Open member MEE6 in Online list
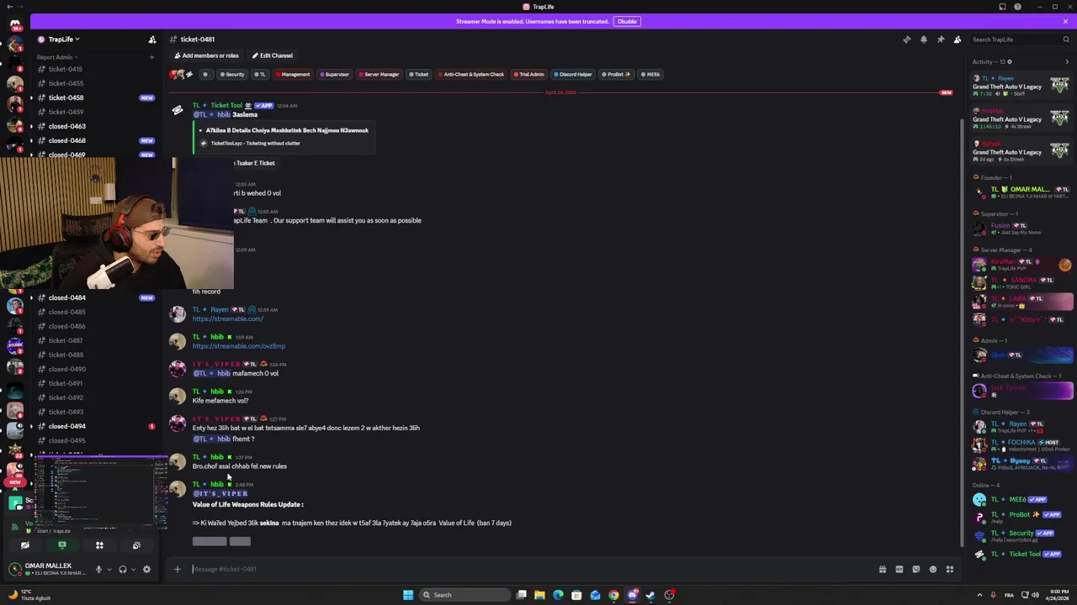 [1022, 499]
